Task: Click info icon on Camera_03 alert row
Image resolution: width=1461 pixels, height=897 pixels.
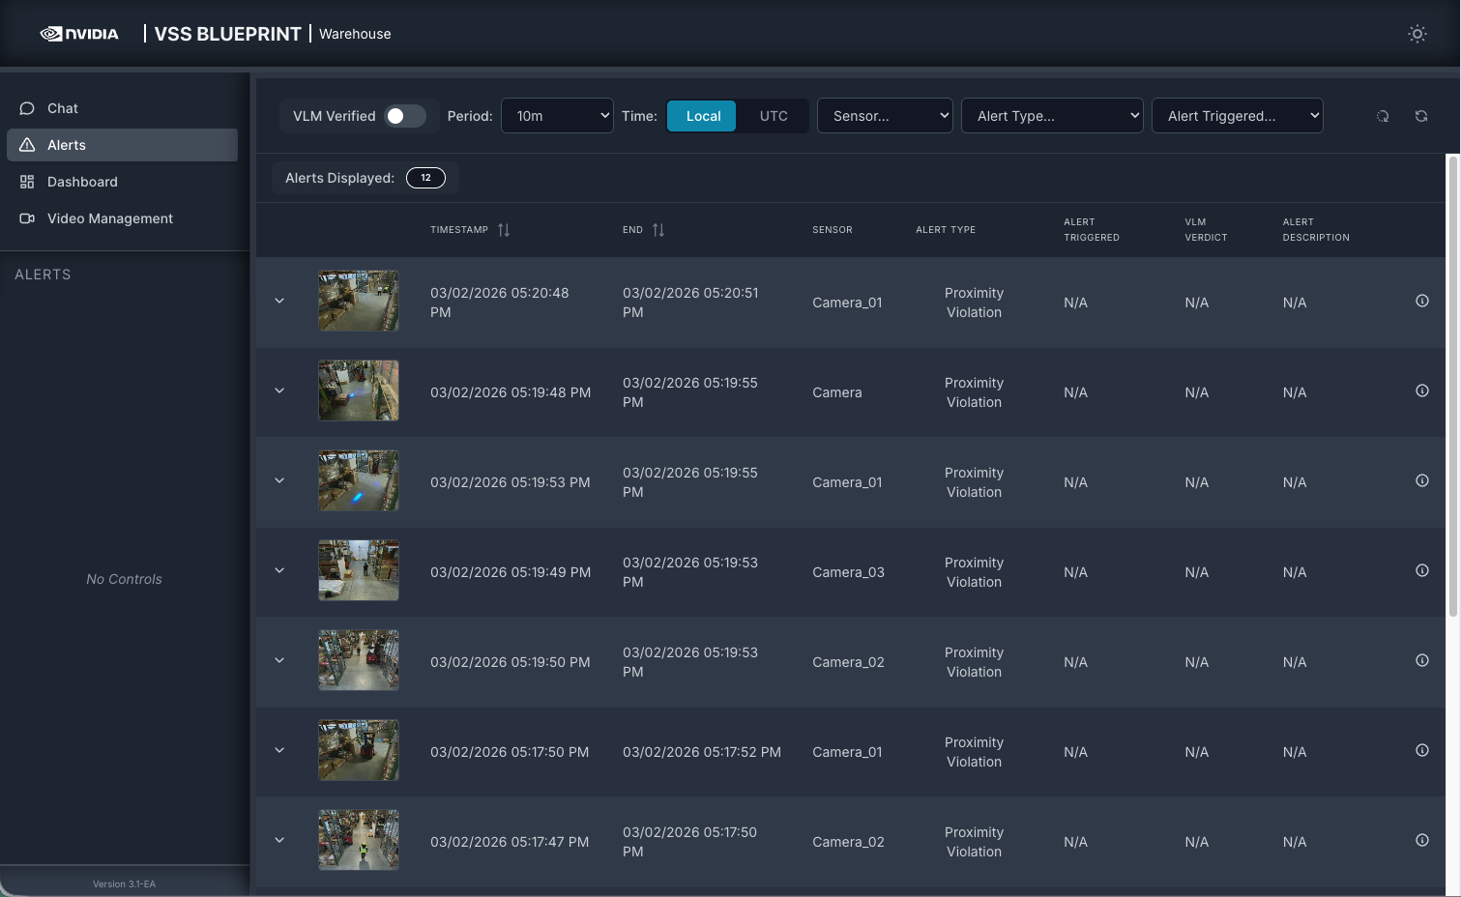Action: [1421, 570]
